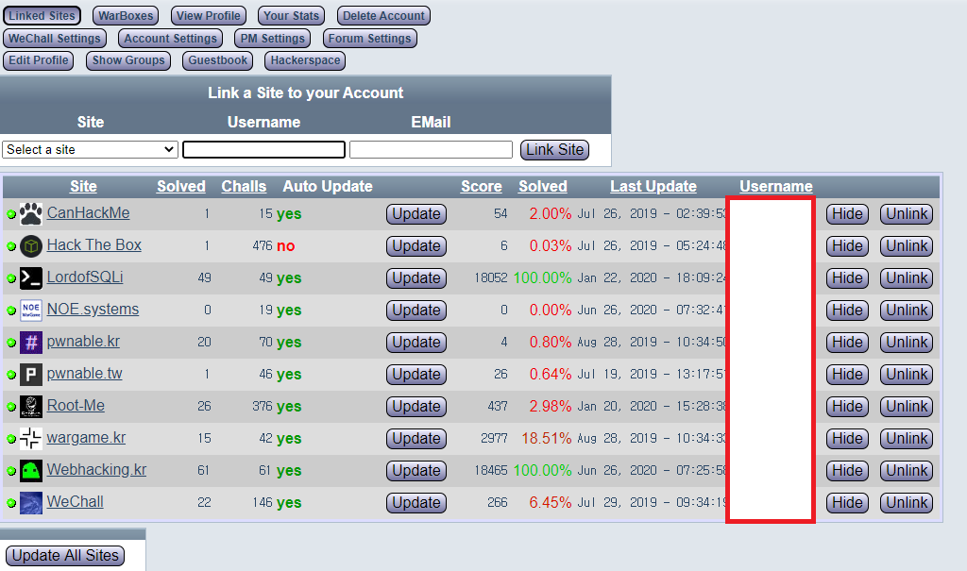This screenshot has width=967, height=571.
Task: Open the CanHackMe site link
Action: [x=88, y=212]
